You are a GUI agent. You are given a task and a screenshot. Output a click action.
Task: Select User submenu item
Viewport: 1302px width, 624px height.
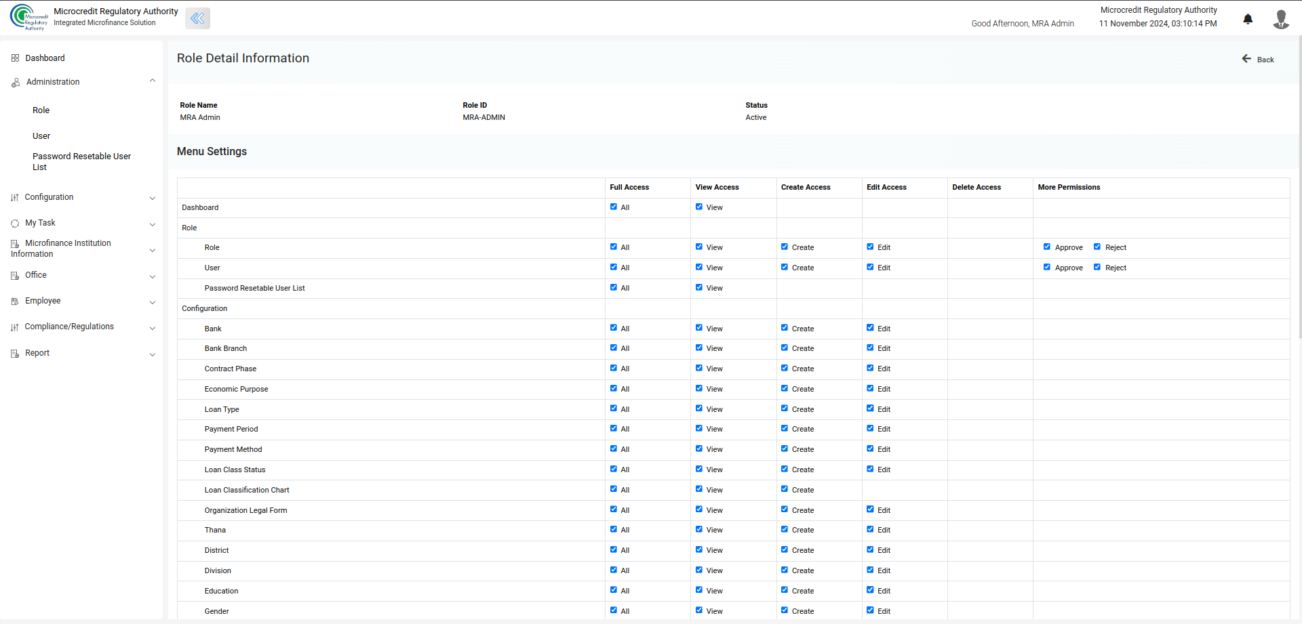tap(41, 136)
